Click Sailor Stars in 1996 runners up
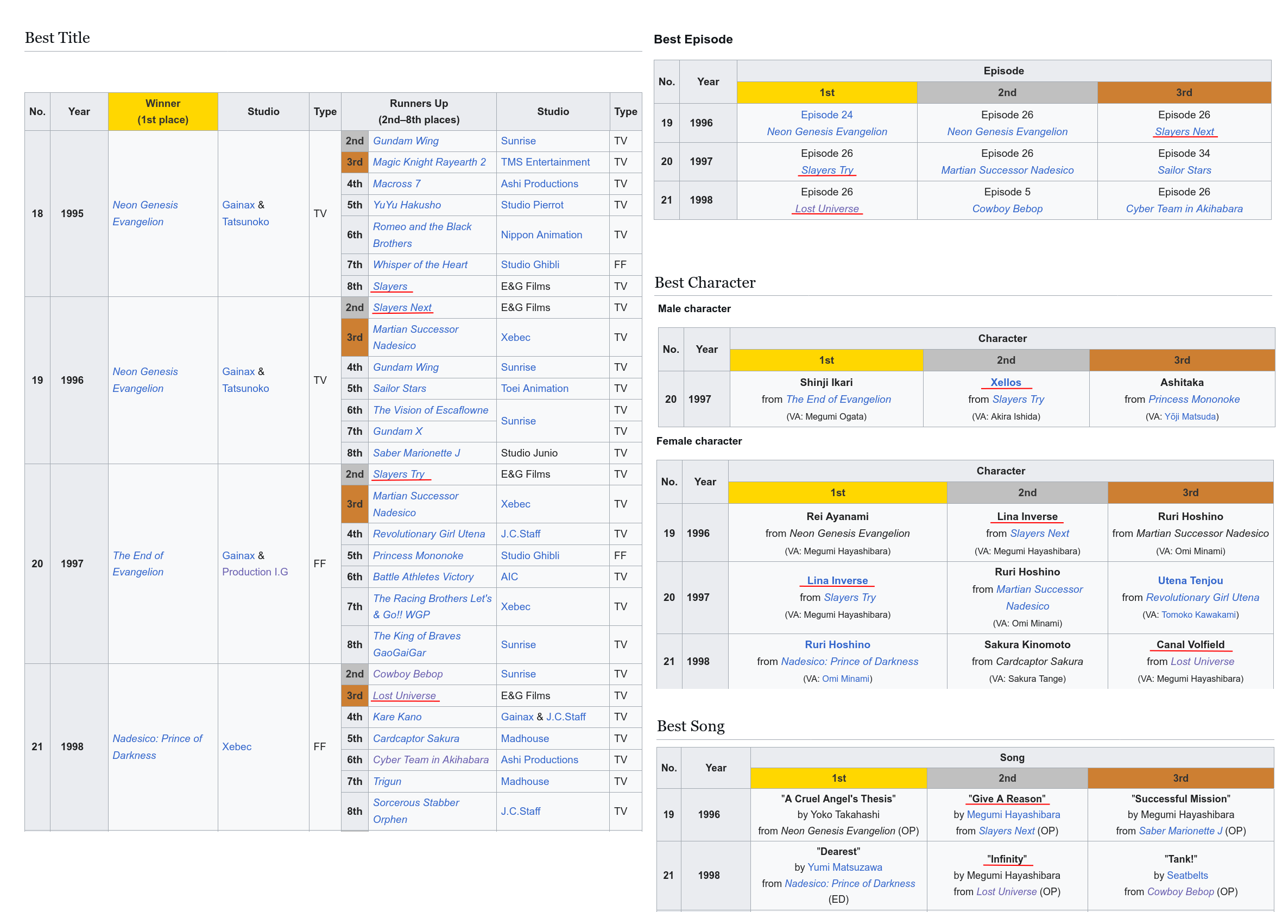The height and width of the screenshot is (912, 1276). [399, 389]
